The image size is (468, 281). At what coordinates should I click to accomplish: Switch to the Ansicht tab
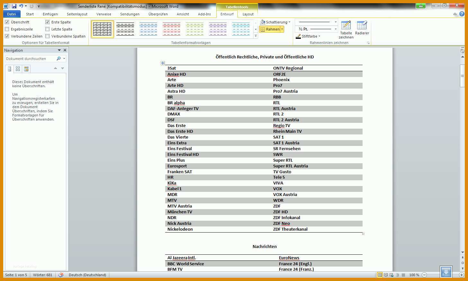point(183,14)
